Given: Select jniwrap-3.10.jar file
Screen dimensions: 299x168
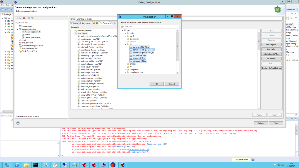Looking at the screenshot, I should (139, 58).
